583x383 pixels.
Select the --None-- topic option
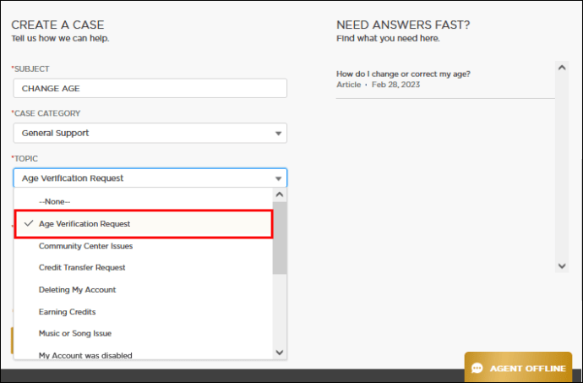[55, 201]
